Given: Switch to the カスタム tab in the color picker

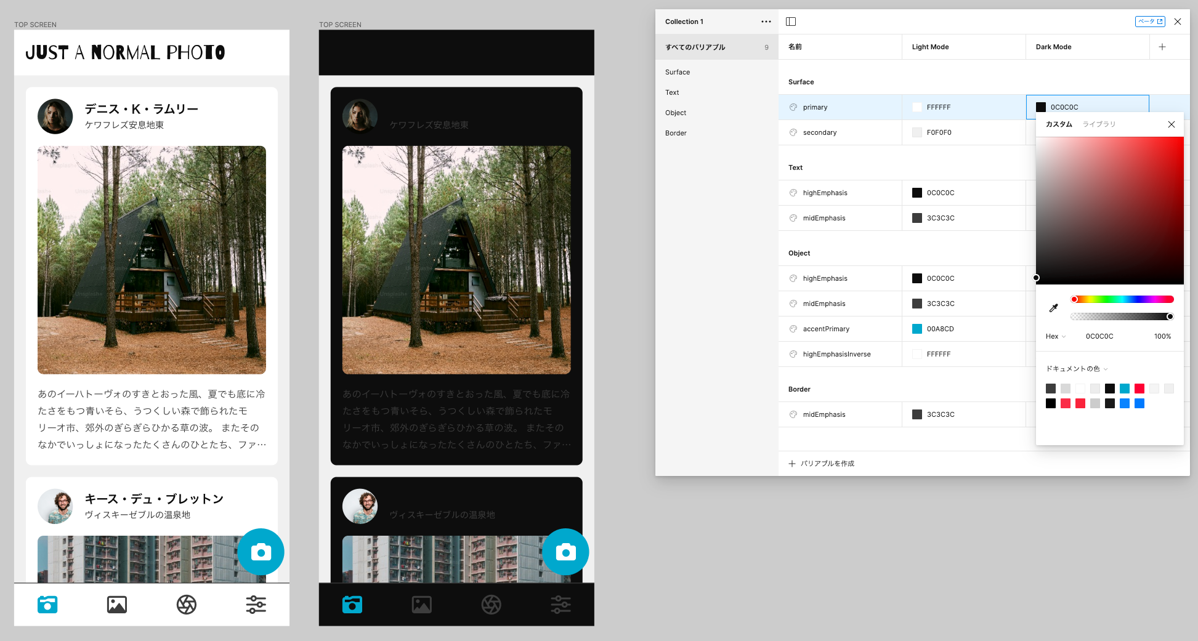Looking at the screenshot, I should 1059,124.
